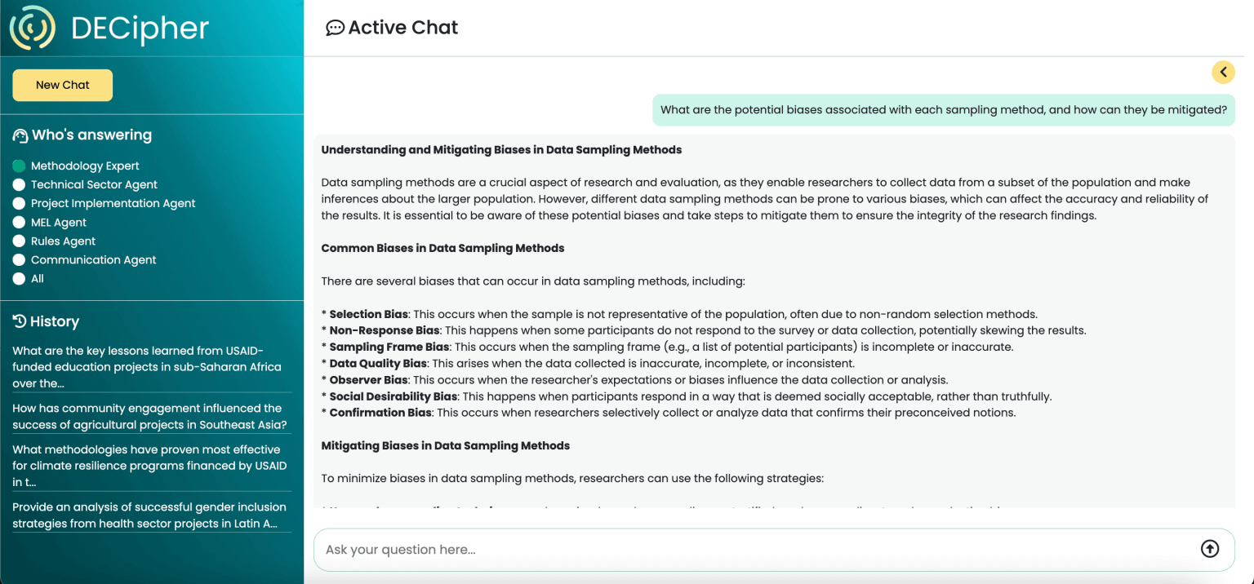Click the user question message bubble

point(944,110)
